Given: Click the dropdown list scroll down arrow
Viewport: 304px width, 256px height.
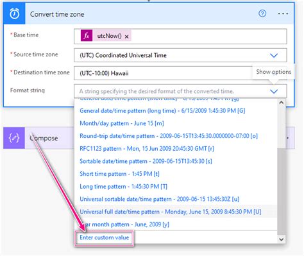Looking at the screenshot, I should [x=282, y=239].
